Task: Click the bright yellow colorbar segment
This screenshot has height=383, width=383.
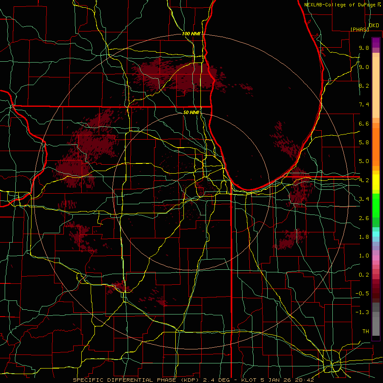Action: click(376, 182)
